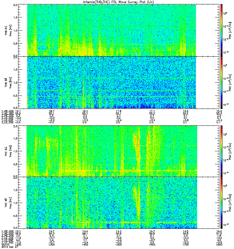Click the THB Y_LE_SSE value "-1.4"
This screenshot has width=234, height=249.
tap(18, 120)
